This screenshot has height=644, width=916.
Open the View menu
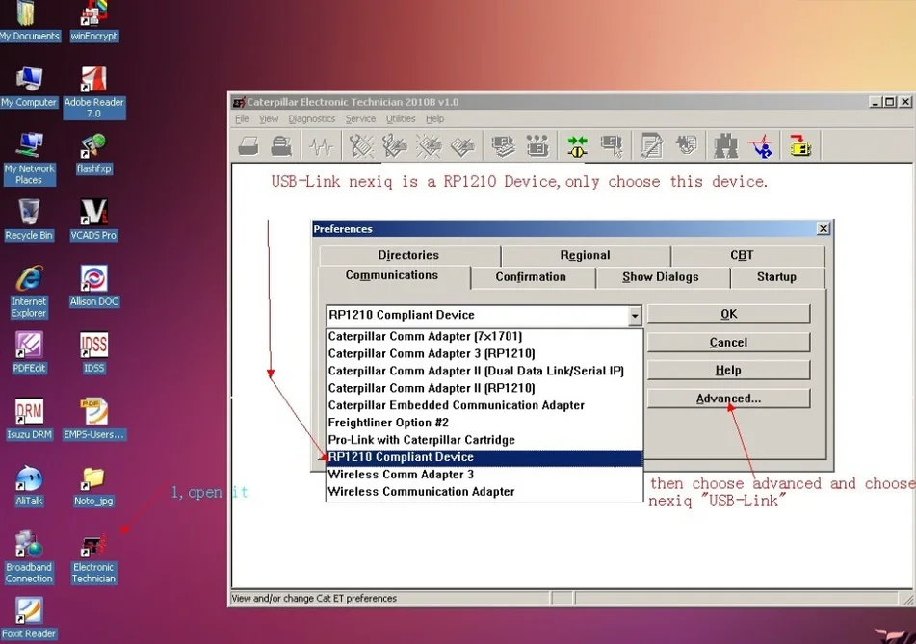(x=269, y=118)
